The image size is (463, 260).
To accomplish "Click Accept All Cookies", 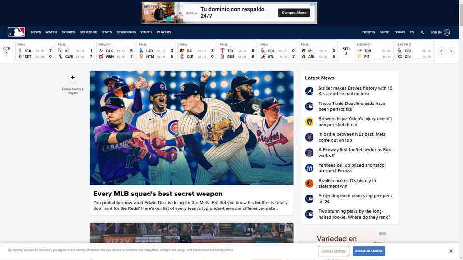I will pyautogui.click(x=369, y=251).
